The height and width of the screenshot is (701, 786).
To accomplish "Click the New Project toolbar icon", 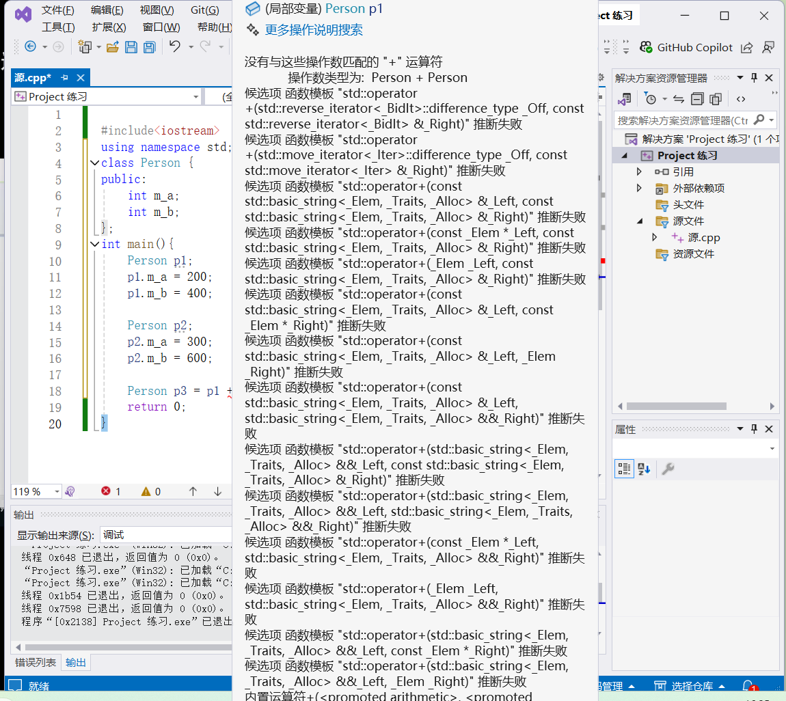I will tap(85, 46).
